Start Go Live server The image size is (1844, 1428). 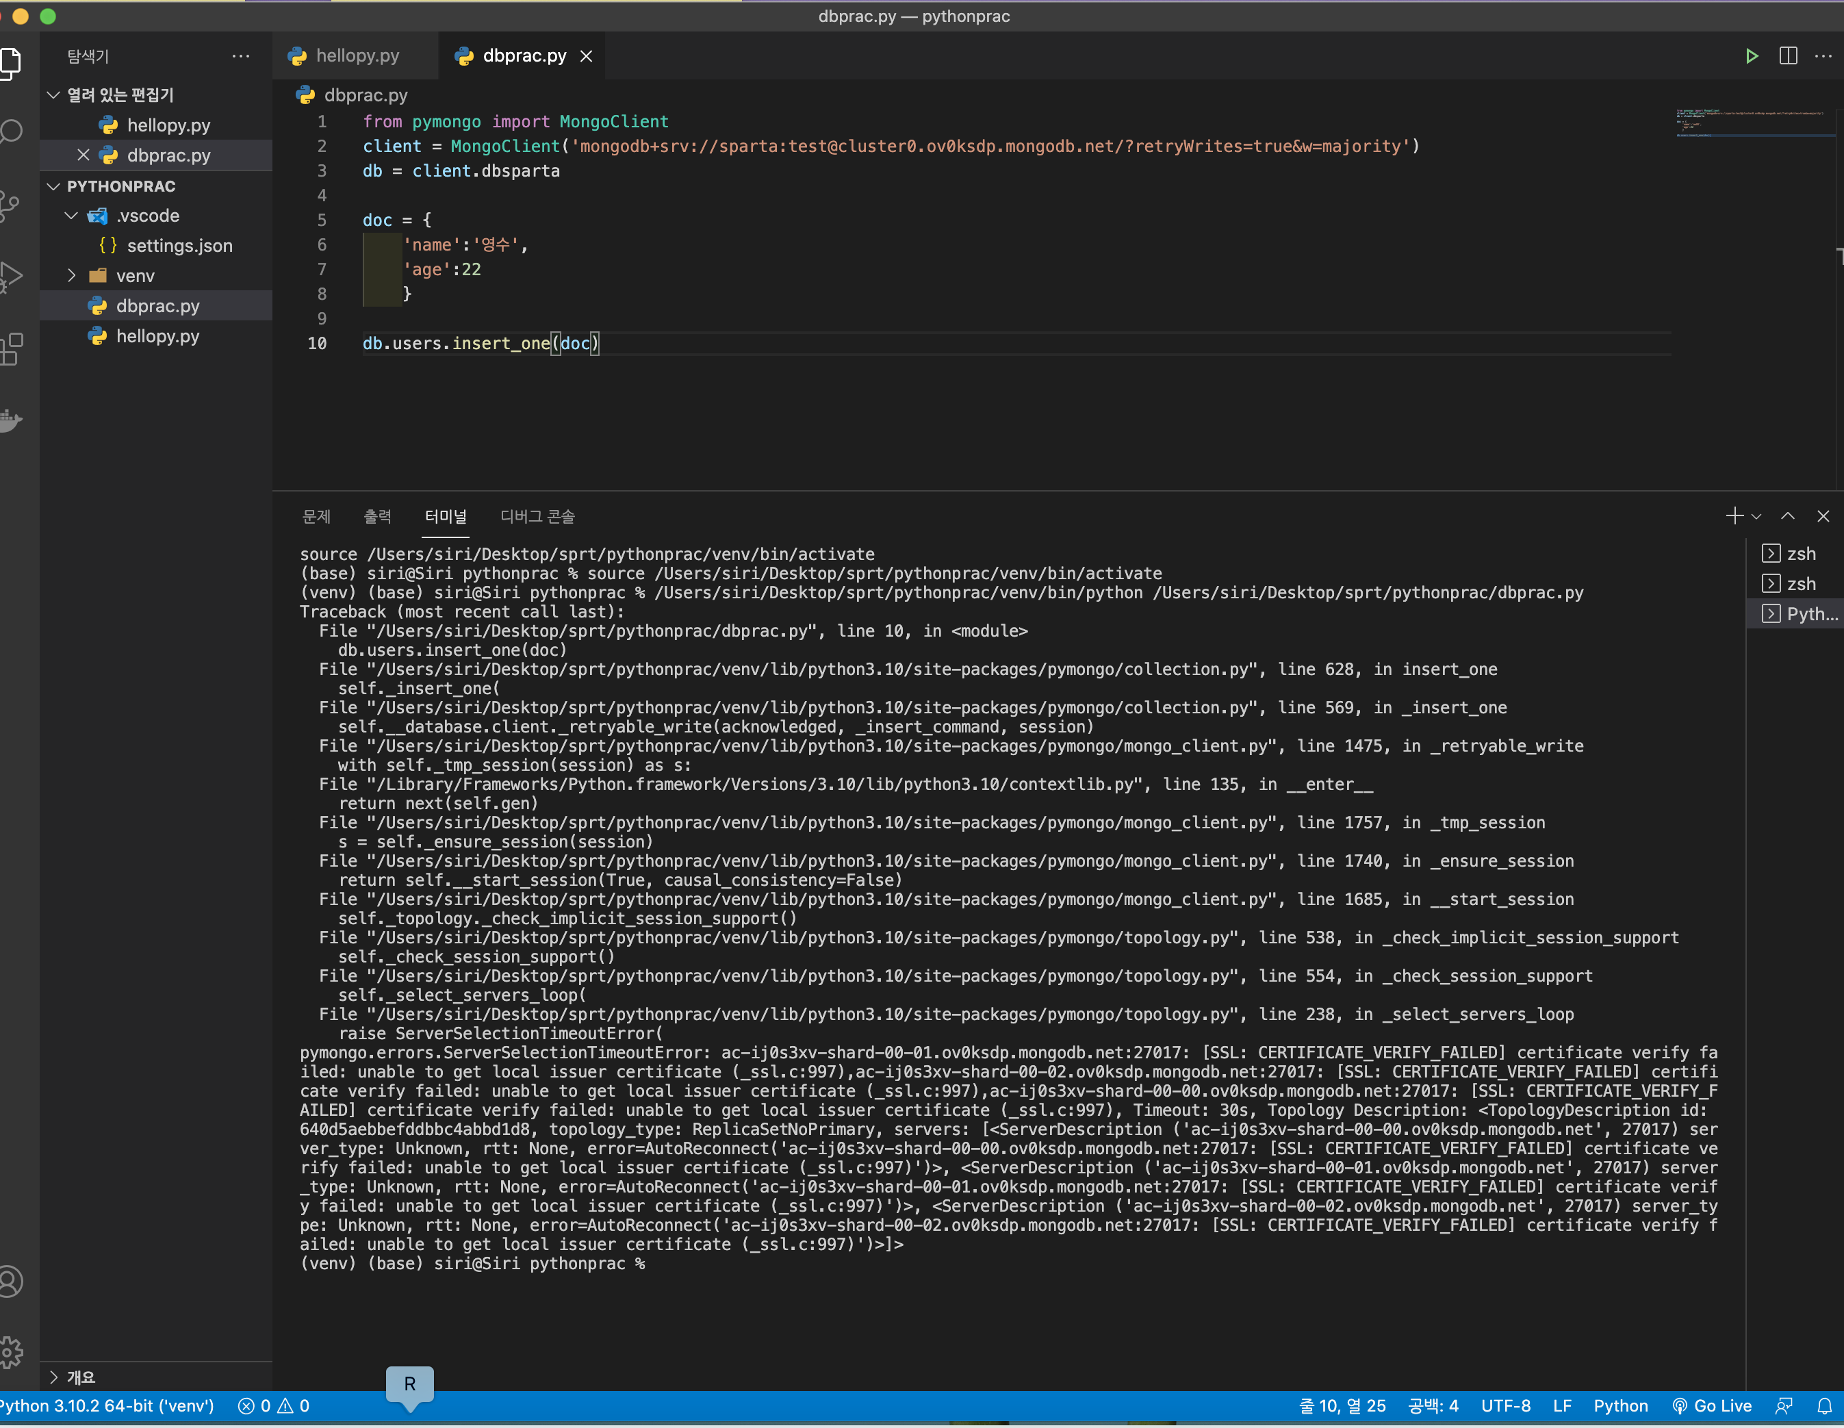[1713, 1407]
